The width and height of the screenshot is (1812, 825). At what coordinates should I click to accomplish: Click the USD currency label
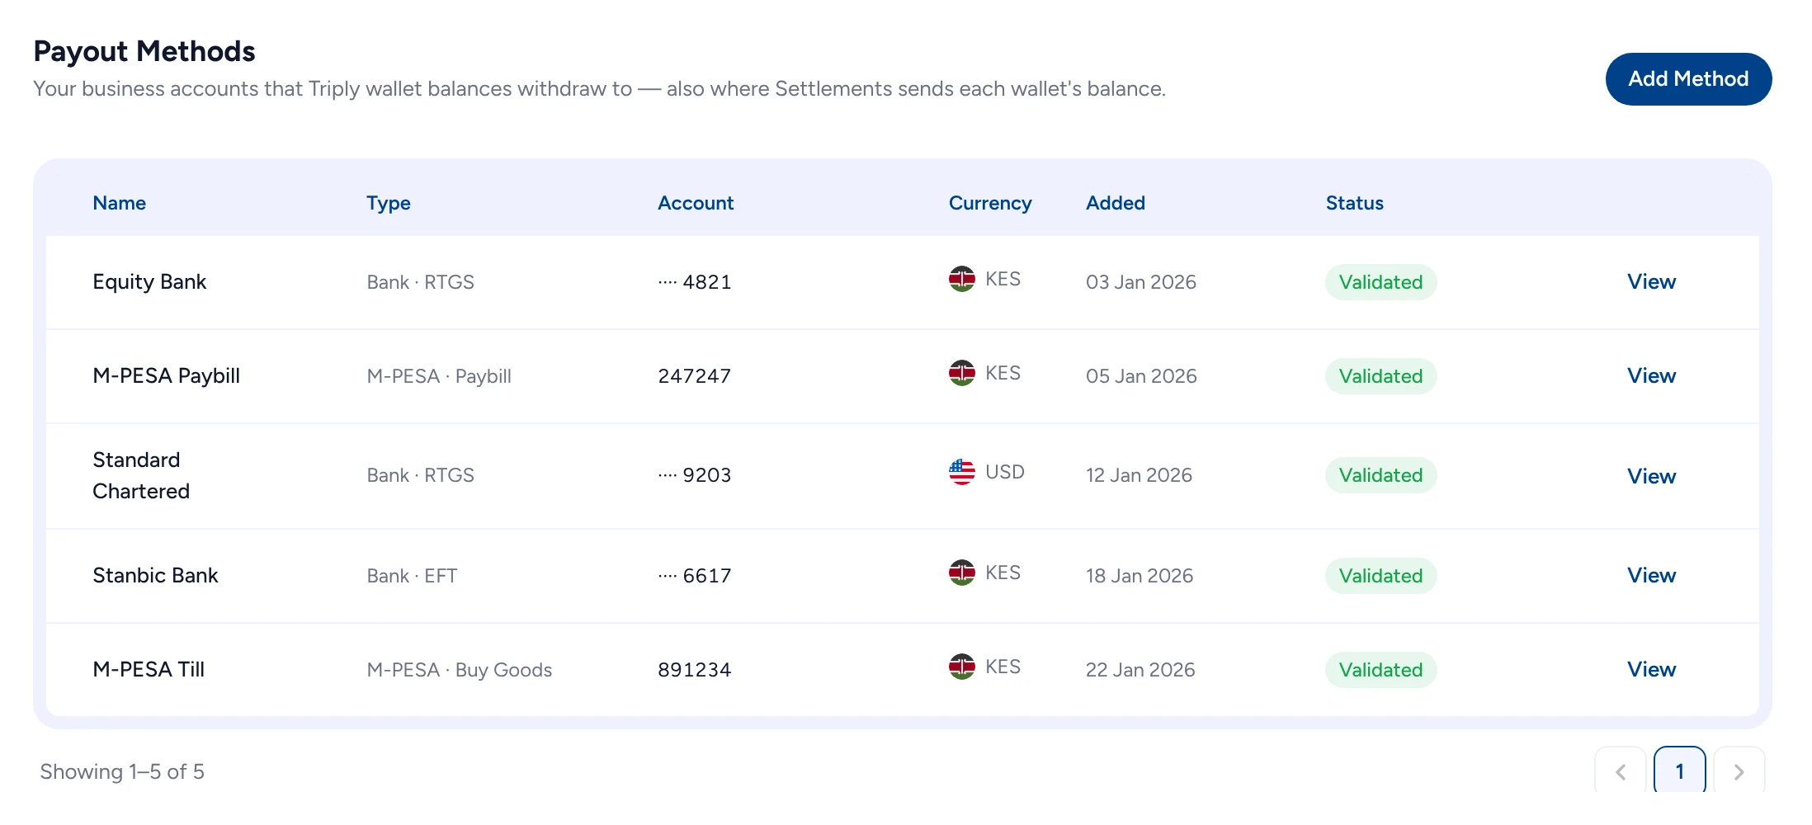tap(1005, 472)
